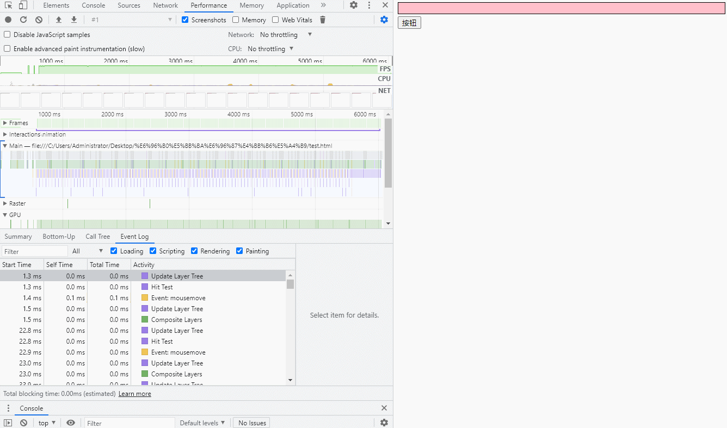Screen dimensions: 727x428
Task: Open the Network throttling dropdown
Action: (286, 34)
